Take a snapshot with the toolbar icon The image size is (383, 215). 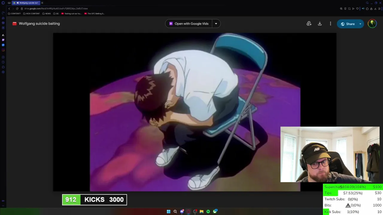click(349, 9)
